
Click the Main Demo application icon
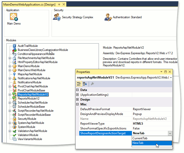click(14, 17)
